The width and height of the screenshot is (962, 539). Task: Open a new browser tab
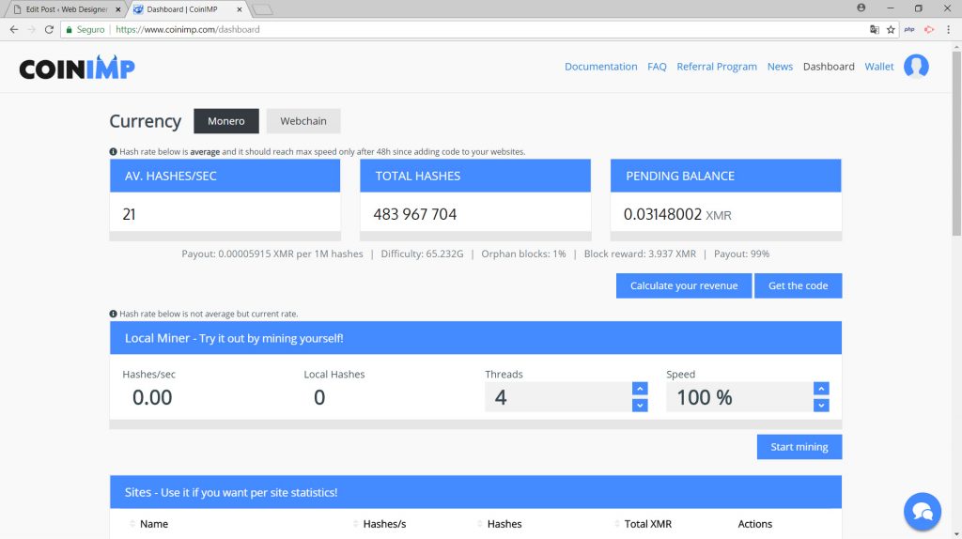click(263, 9)
